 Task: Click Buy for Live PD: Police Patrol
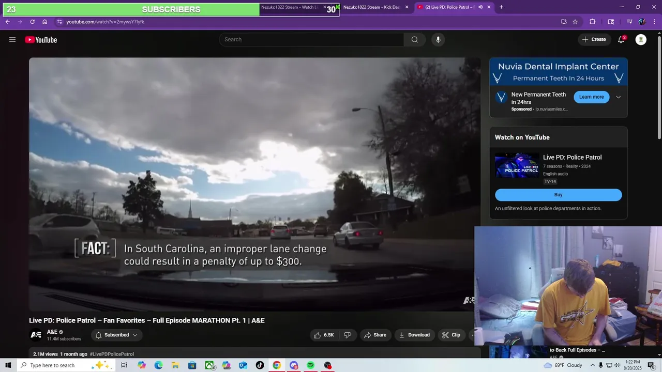[x=558, y=195]
